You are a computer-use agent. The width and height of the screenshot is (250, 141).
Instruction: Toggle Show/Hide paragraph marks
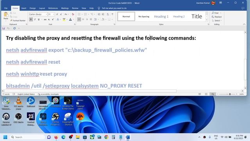tap(112, 14)
